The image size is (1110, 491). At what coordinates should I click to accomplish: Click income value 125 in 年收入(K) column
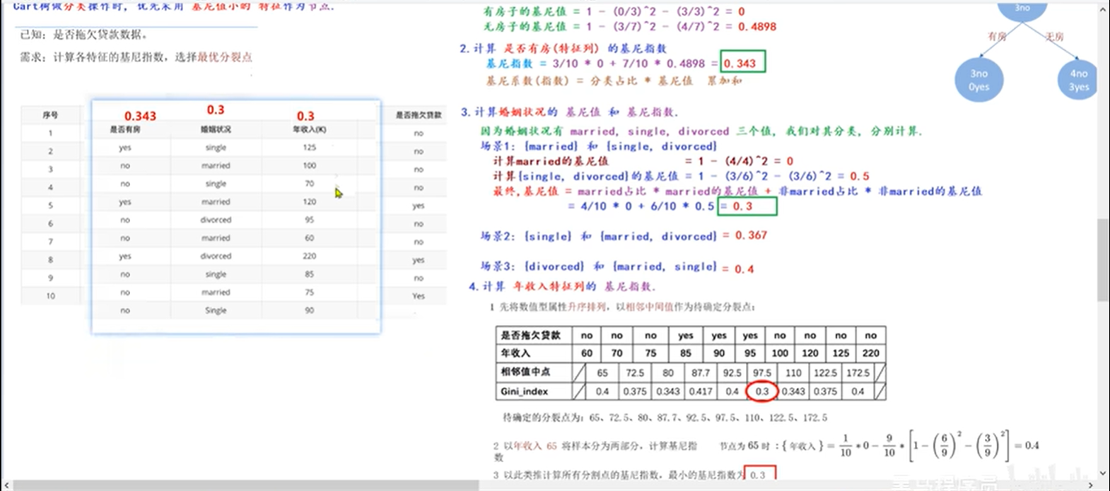[x=309, y=147]
